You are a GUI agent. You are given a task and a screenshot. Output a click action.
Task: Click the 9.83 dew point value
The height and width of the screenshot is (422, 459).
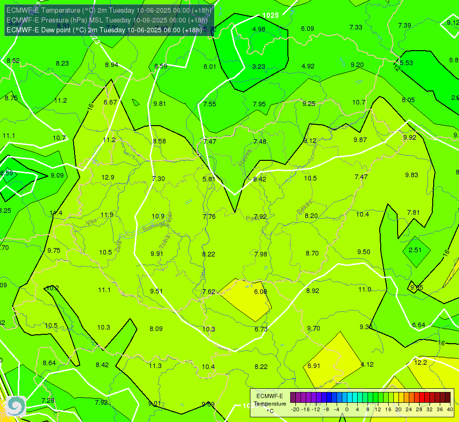click(412, 175)
